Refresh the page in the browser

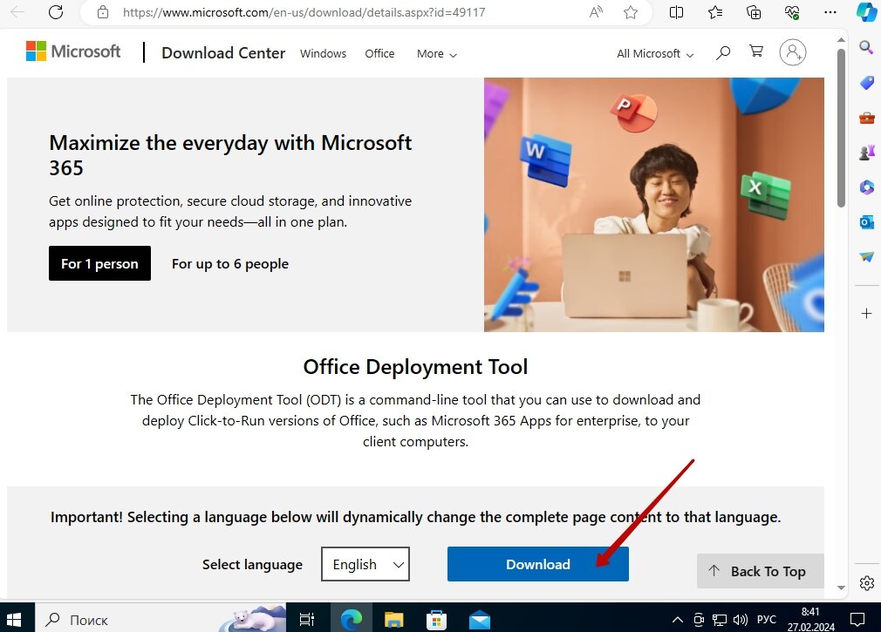tap(56, 12)
